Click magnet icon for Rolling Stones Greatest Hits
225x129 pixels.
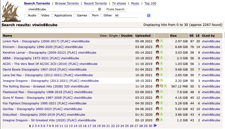pos(157,86)
